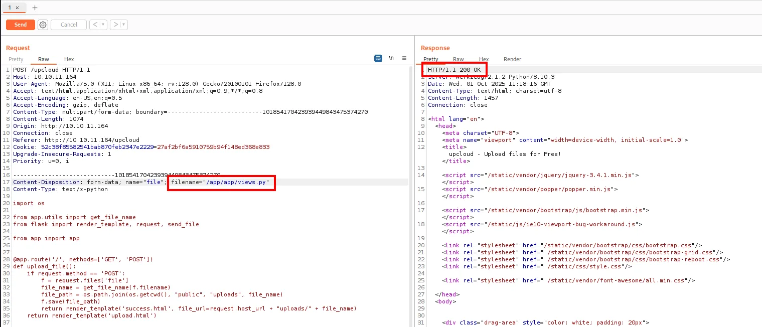Expand the back history dropdown arrow
This screenshot has width=762, height=327.
click(103, 25)
